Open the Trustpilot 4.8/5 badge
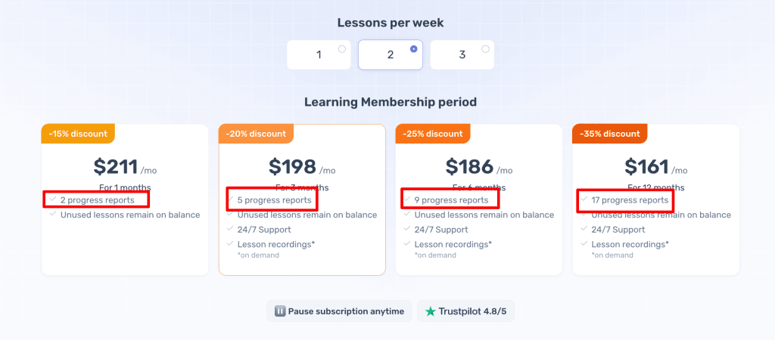 (465, 311)
